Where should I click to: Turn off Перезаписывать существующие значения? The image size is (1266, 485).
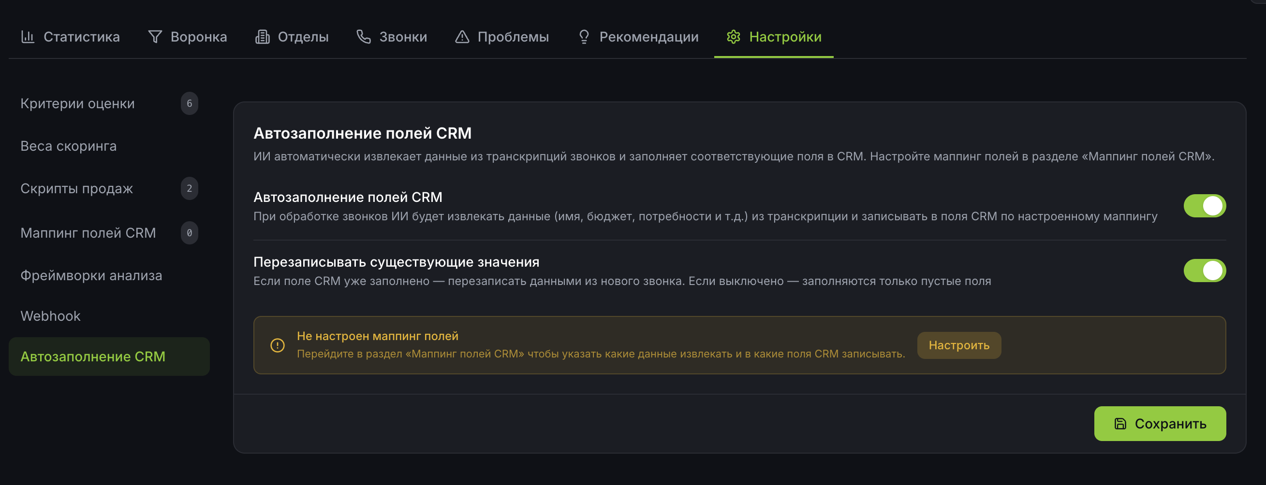point(1205,270)
